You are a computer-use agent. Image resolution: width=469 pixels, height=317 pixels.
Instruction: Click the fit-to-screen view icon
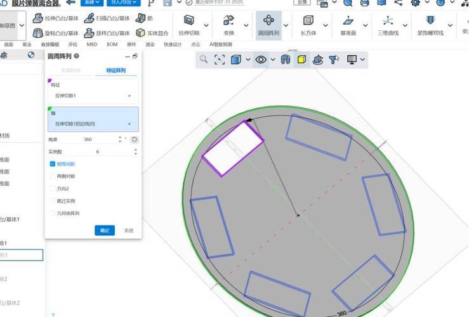pos(220,60)
